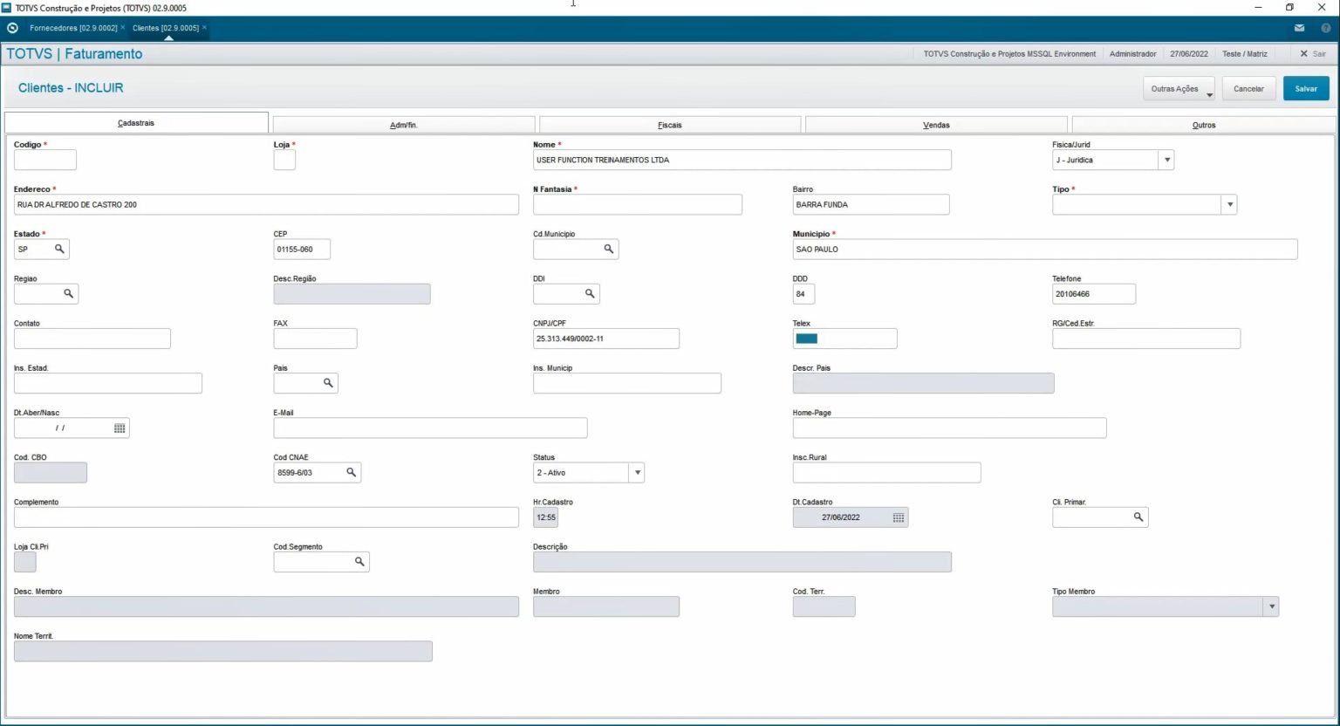This screenshot has width=1340, height=726.
Task: Switch to the Fiscais tab
Action: [670, 126]
